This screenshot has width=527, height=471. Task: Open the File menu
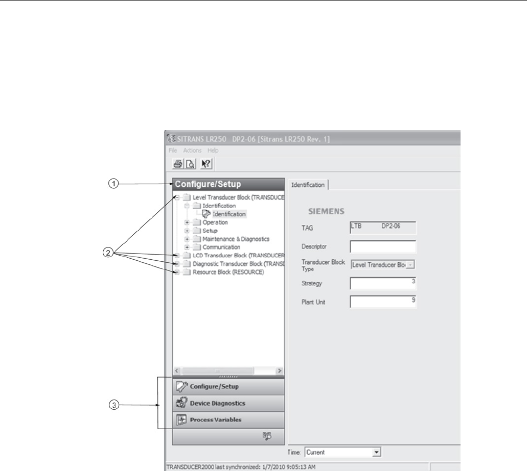coord(173,151)
